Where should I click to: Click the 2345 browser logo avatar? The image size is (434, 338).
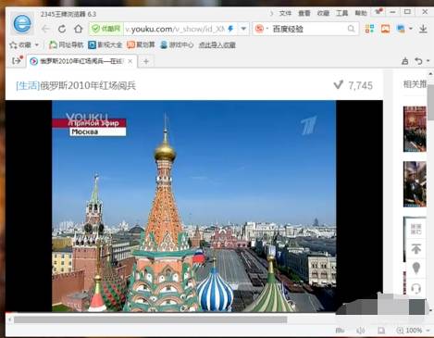tap(22, 23)
